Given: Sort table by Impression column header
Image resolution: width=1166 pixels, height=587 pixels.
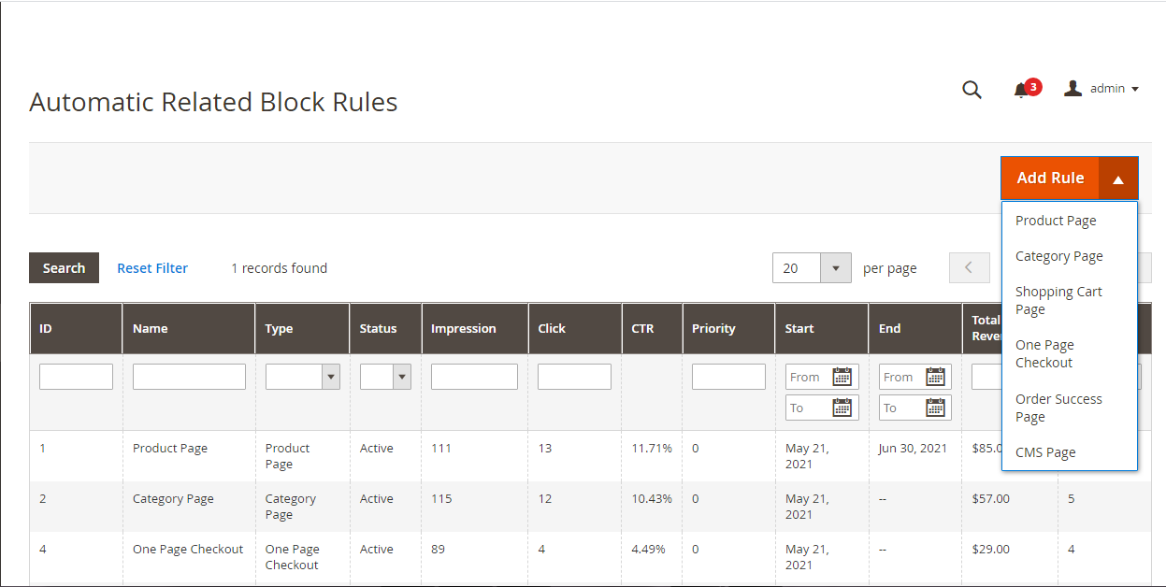Looking at the screenshot, I should point(464,328).
